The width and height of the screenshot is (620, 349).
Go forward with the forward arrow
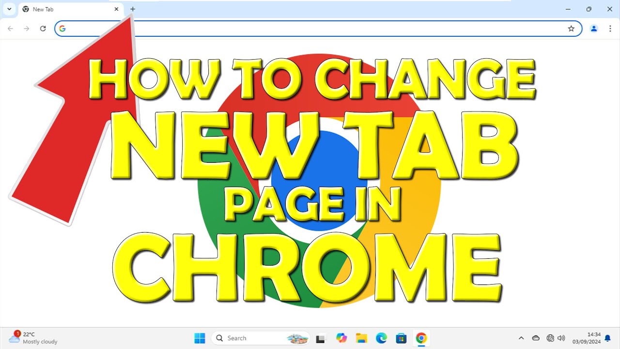(27, 29)
